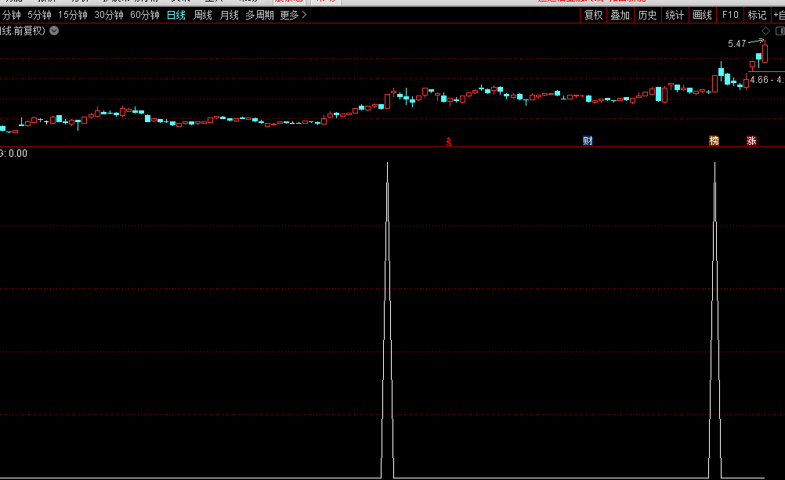
Task: Click the 统计 statistics button
Action: click(674, 15)
